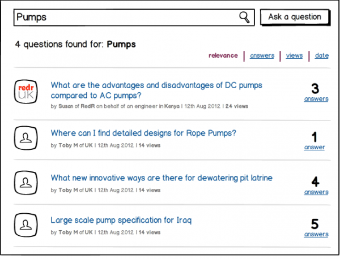Sort results by date
Viewport: 340px width, 259px height.
[x=322, y=55]
